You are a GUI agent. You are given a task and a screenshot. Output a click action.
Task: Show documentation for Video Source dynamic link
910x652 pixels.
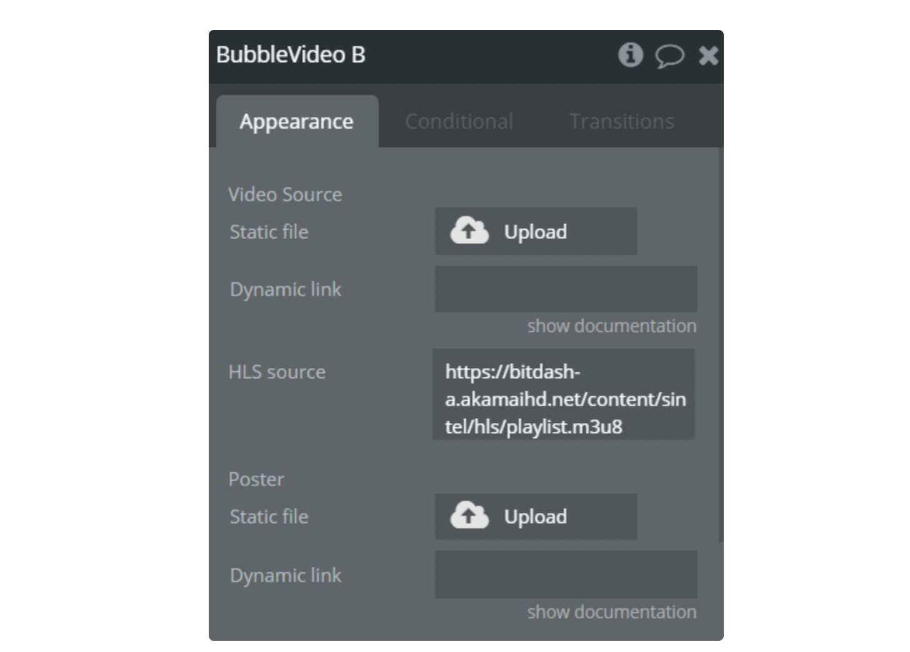611,326
